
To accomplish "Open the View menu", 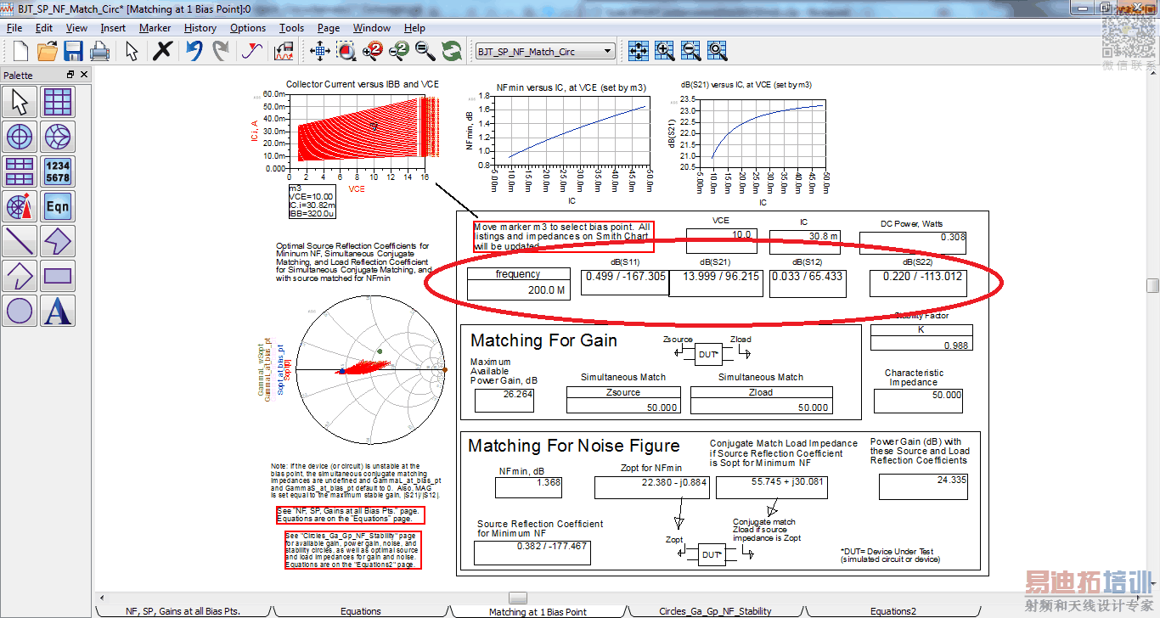I will [76, 28].
